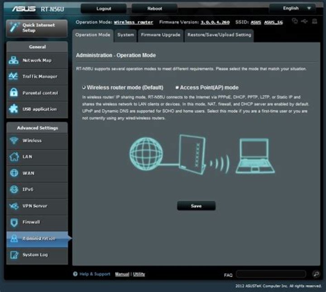
Task: Open Firewall menu item
Action: (x=37, y=222)
